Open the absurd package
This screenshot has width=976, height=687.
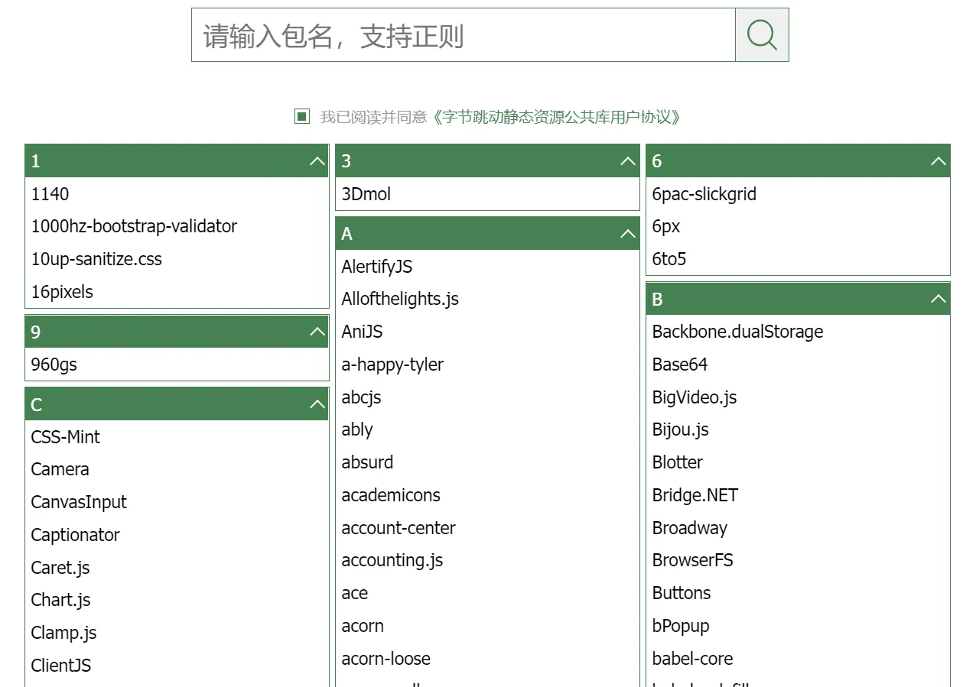coord(367,462)
